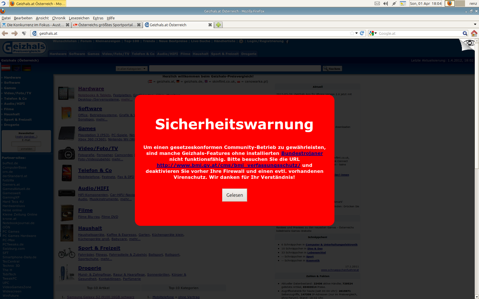Open the mail envelope tray icon
The width and height of the screenshot is (479, 299).
pyautogui.click(x=377, y=3)
